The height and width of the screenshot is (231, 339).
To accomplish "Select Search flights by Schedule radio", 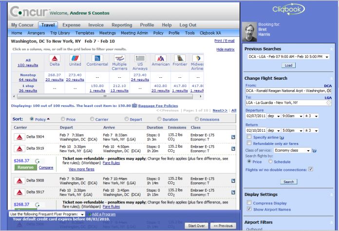I will (x=270, y=161).
